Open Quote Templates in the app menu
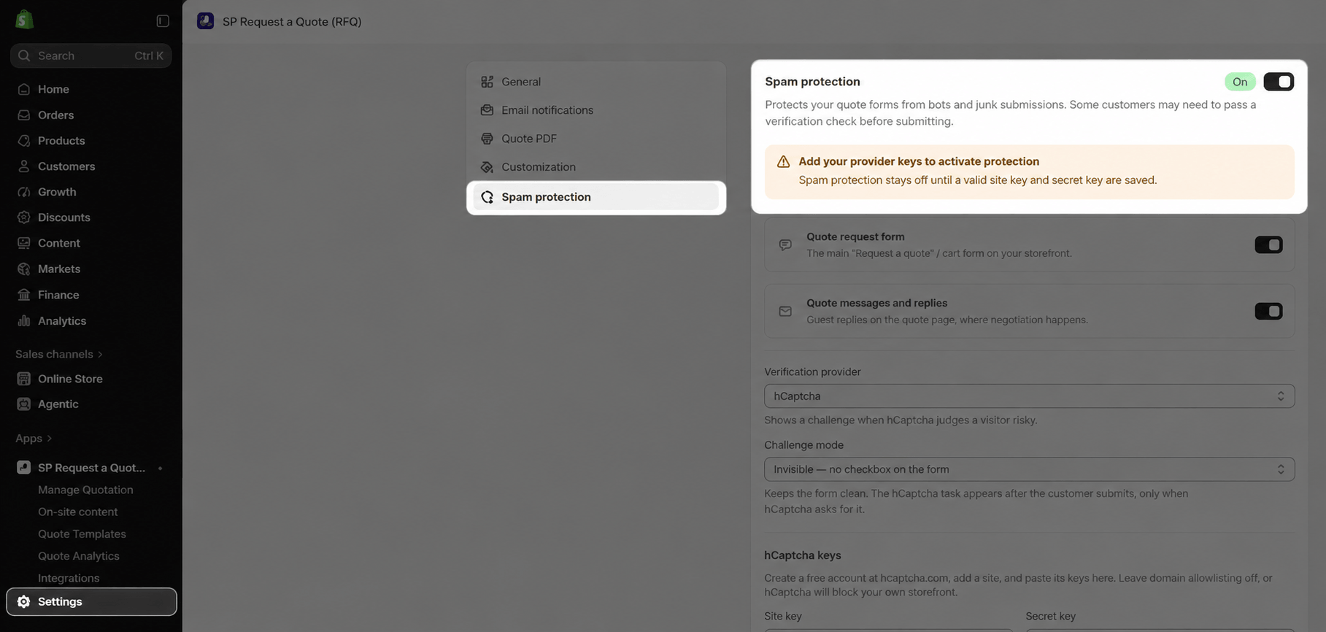The width and height of the screenshot is (1326, 632). [x=82, y=533]
